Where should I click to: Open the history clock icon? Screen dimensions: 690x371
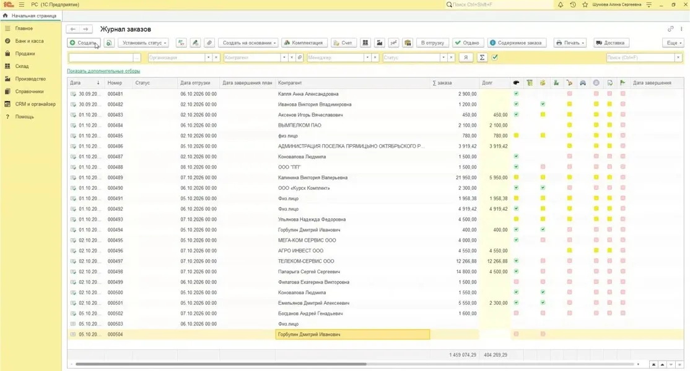pyautogui.click(x=572, y=5)
